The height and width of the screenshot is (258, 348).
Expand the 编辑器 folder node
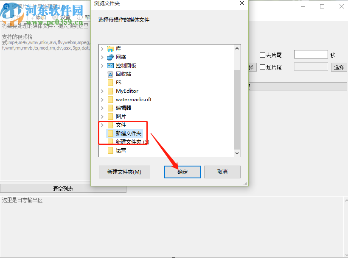coord(102,108)
